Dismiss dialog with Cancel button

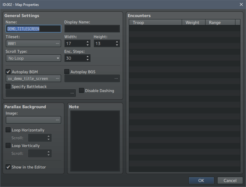(x=230, y=181)
